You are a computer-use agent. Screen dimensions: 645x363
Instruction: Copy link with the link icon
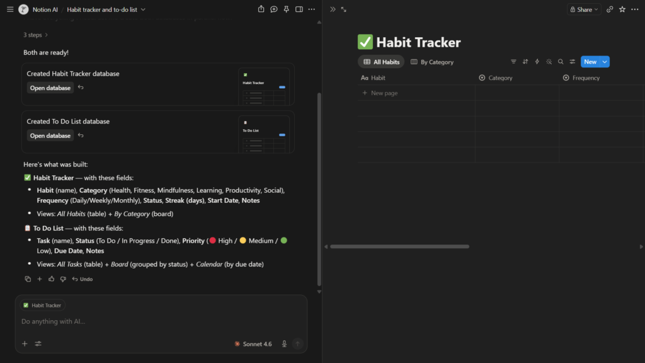(x=610, y=9)
